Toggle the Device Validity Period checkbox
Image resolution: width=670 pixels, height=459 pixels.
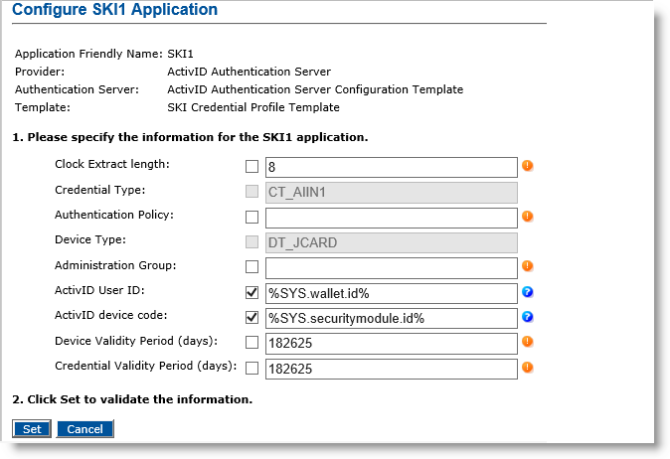tap(251, 344)
